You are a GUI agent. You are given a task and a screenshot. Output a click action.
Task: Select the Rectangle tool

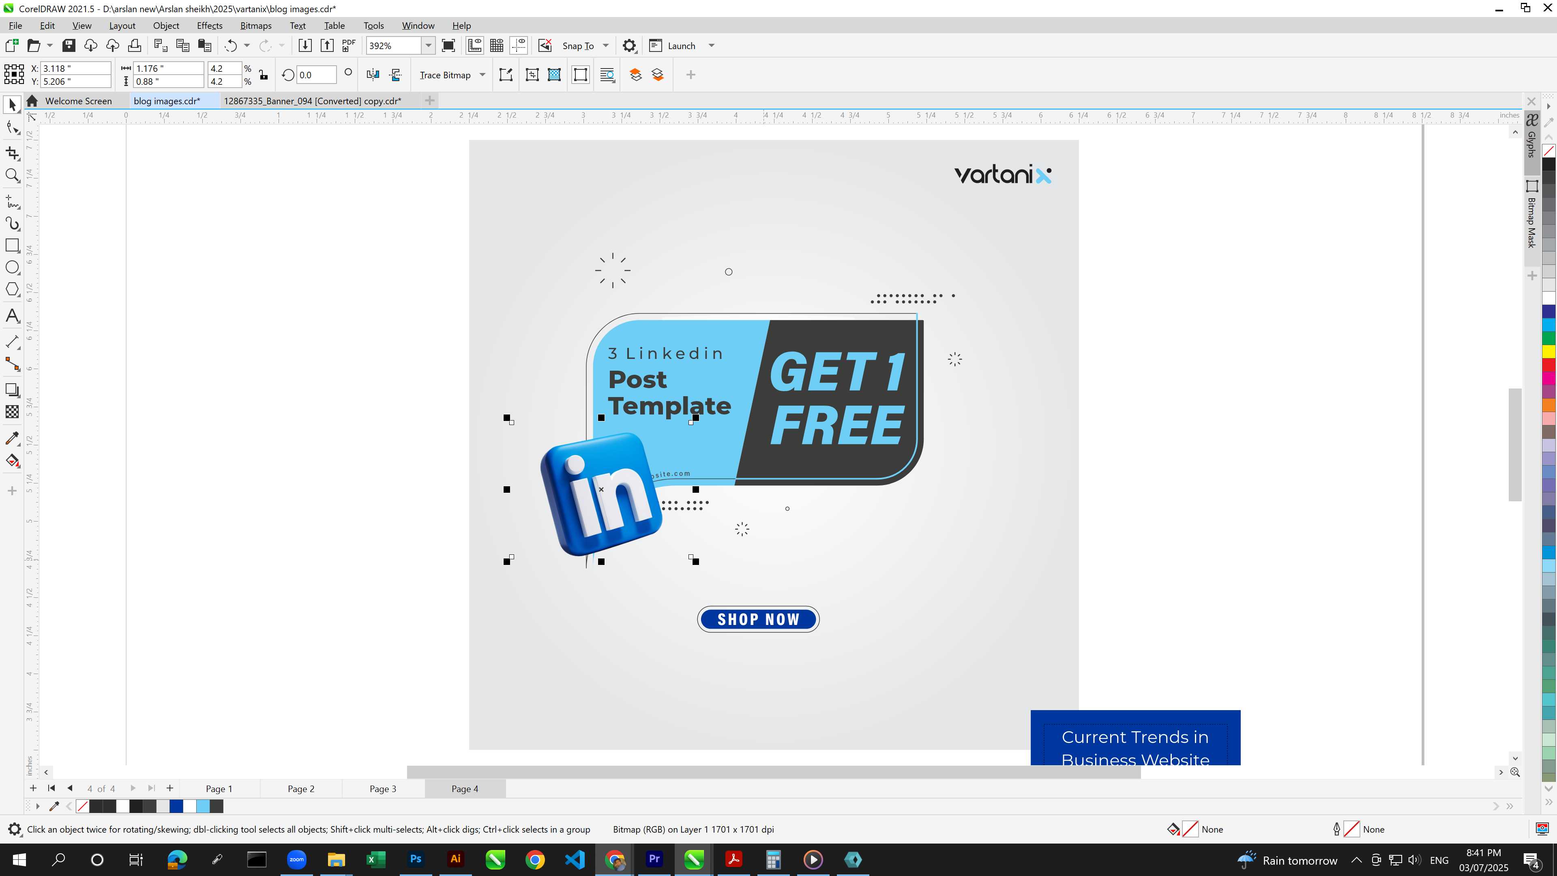(12, 245)
